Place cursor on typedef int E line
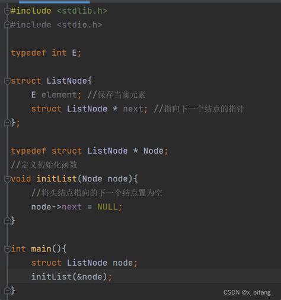Viewport: 281px width, 300px height. point(46,53)
